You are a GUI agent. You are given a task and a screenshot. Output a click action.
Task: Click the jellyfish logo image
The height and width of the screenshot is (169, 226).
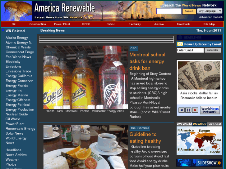pyautogui.click(x=17, y=11)
